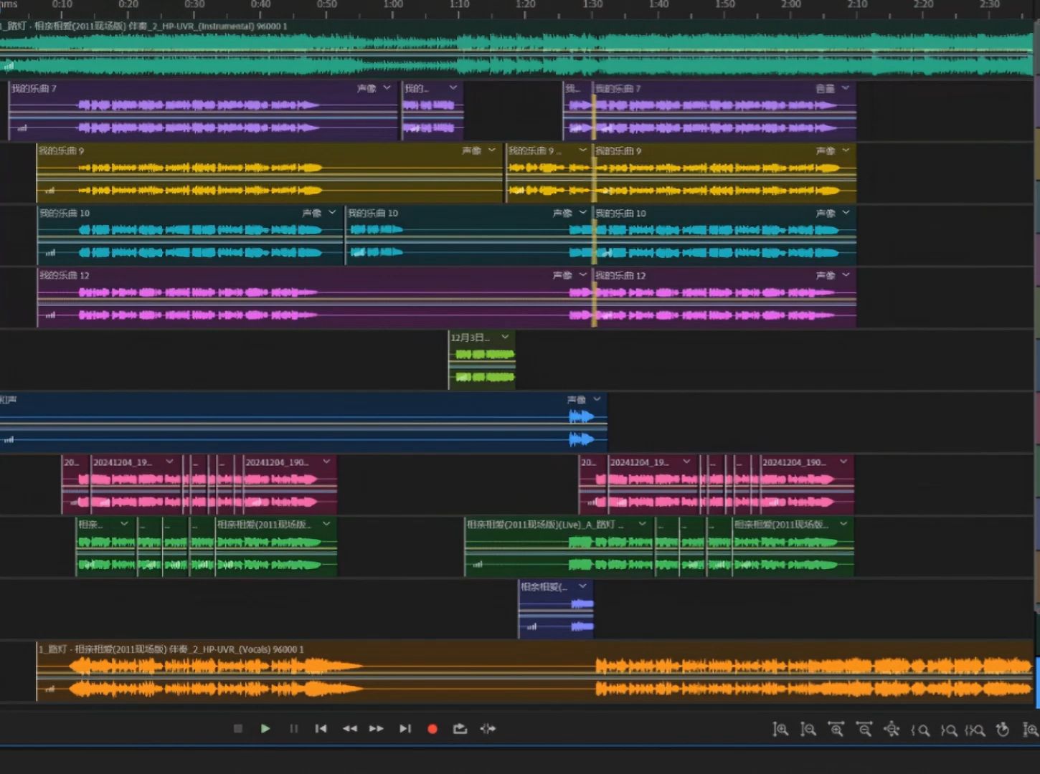Toggle the Skip Selection button
This screenshot has width=1040, height=774.
click(488, 729)
